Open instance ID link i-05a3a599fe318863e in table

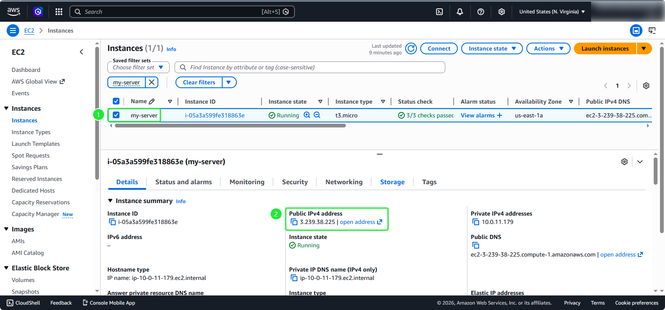(x=215, y=115)
